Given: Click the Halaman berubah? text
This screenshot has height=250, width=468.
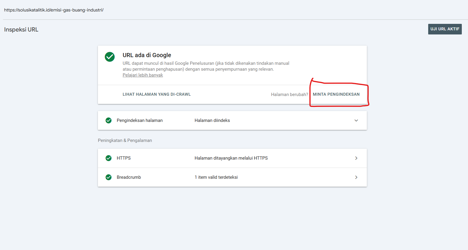Looking at the screenshot, I should point(290,95).
